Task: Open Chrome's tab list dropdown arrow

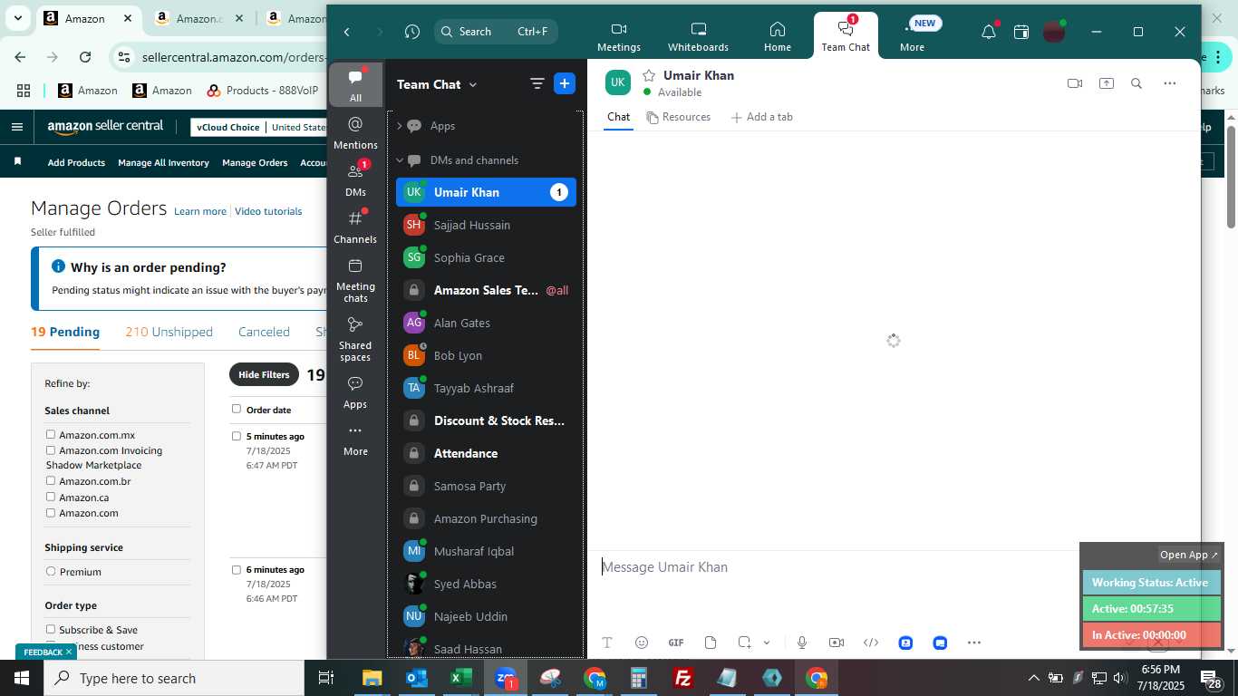Action: click(x=17, y=18)
